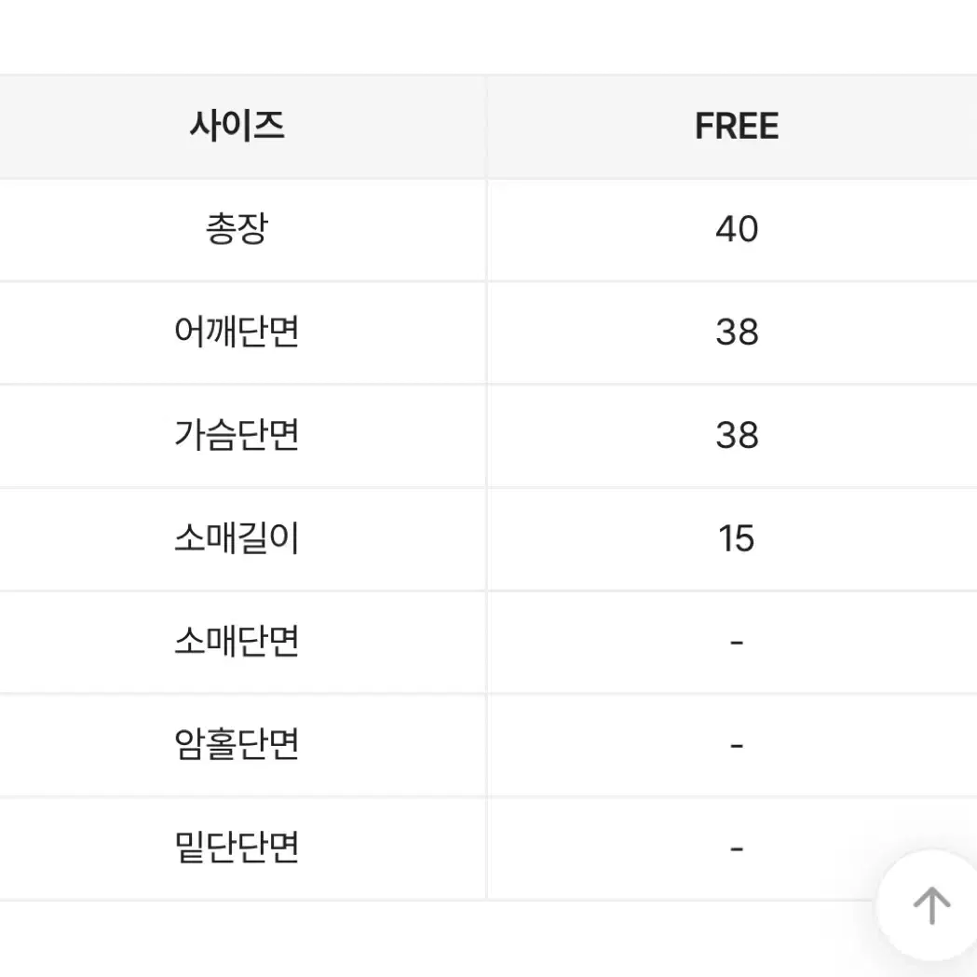Click the 암홀단면 row label
977x977 pixels.
(237, 745)
